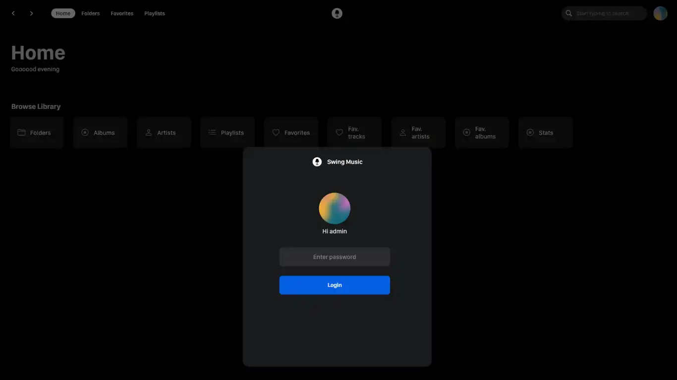Viewport: 677px width, 380px height.
Task: Open the Fav. artists card
Action: point(418,133)
